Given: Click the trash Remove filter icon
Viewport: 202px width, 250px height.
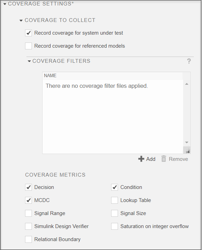Looking at the screenshot, I should (164, 159).
